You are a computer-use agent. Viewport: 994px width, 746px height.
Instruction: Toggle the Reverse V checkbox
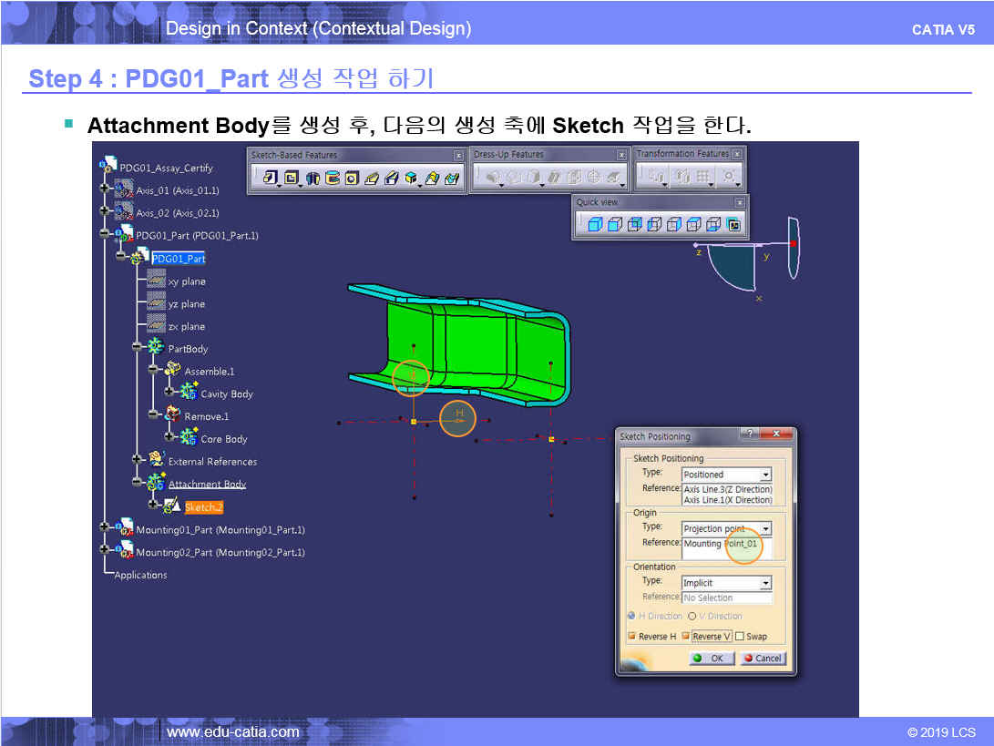pos(686,637)
